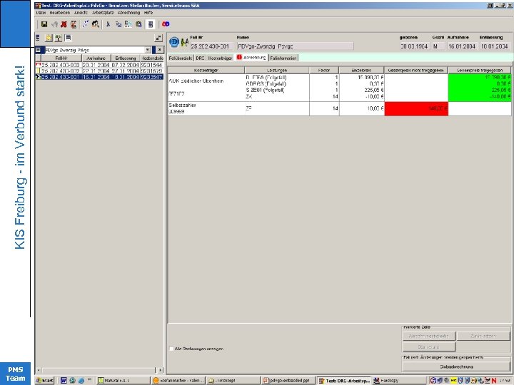Click the copy icon in toolbar

pos(119,24)
